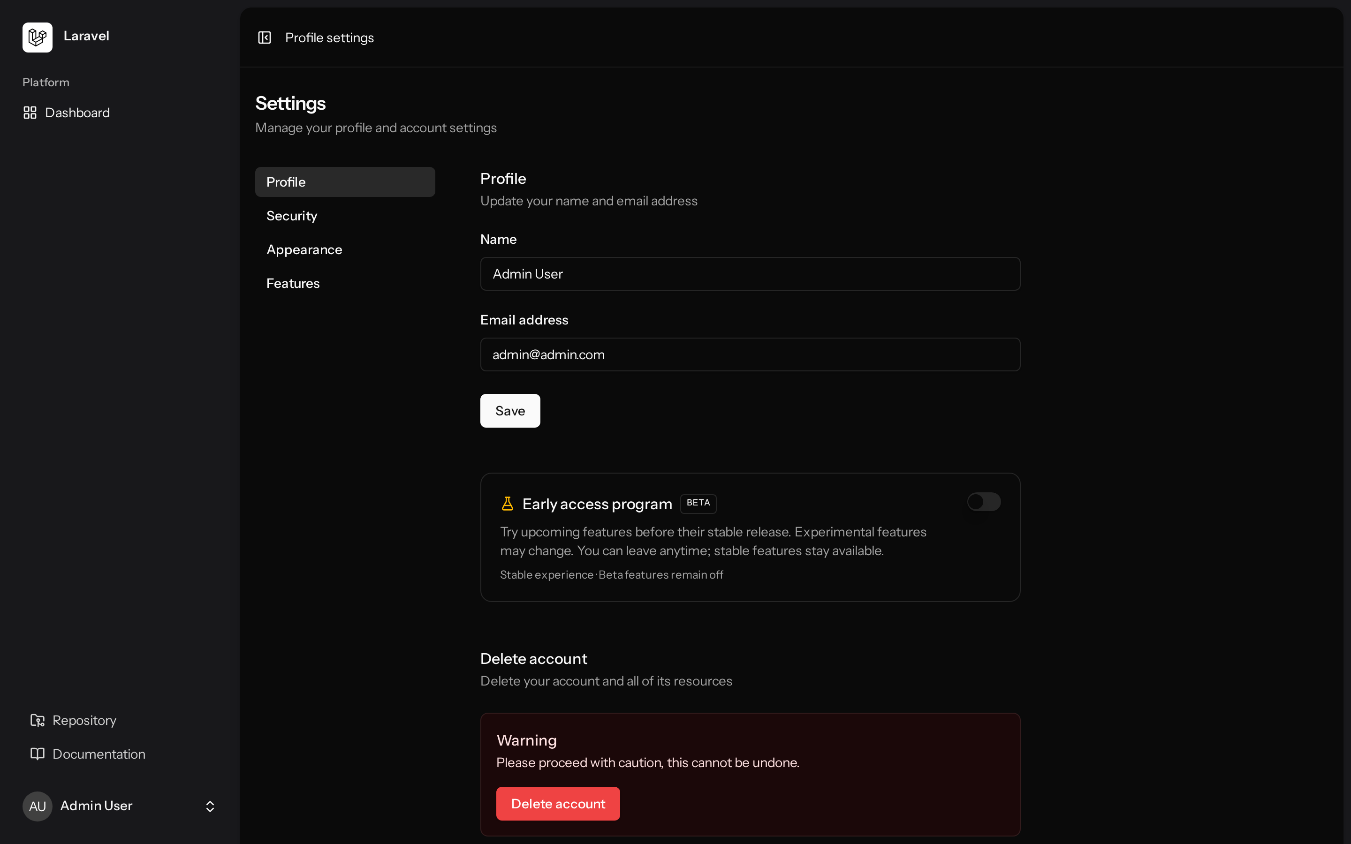1351x844 pixels.
Task: Click the 'Platform' sidebar group label
Action: [46, 82]
